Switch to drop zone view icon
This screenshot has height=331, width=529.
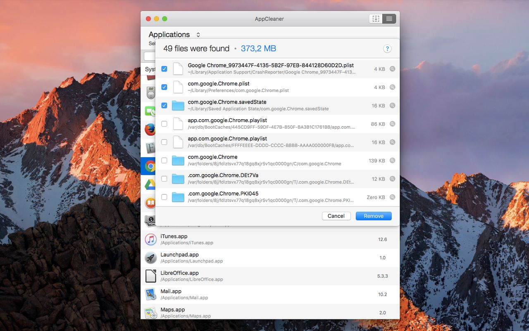375,19
